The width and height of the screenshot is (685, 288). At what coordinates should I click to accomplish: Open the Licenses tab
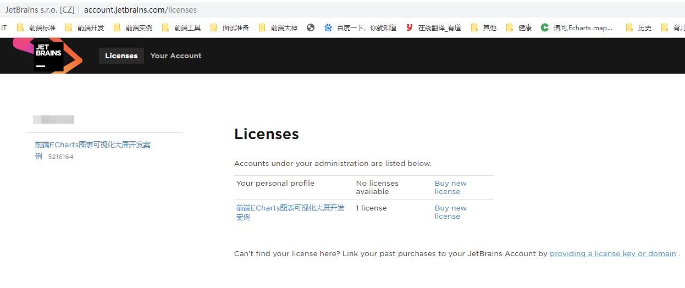pyautogui.click(x=121, y=56)
